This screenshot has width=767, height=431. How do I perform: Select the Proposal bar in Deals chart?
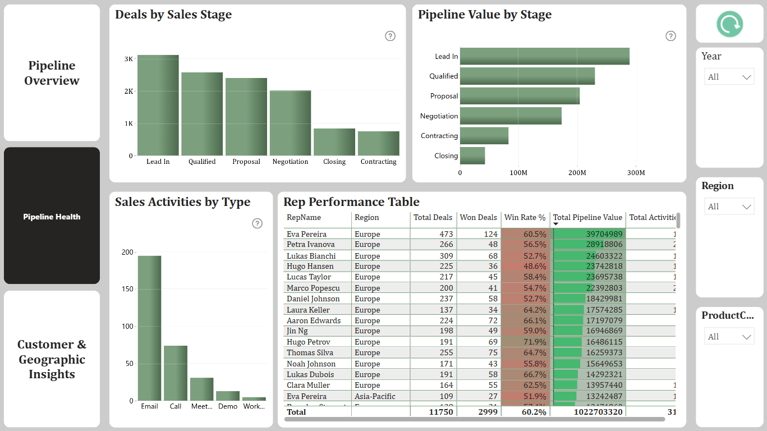click(246, 117)
